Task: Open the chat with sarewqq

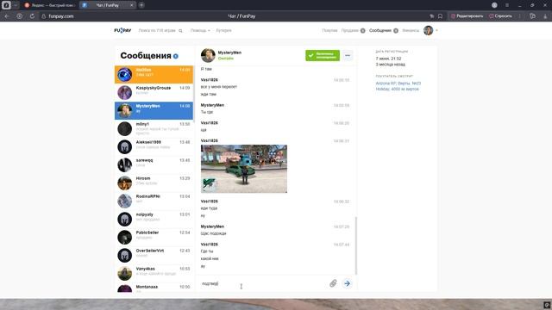Action: pyautogui.click(x=154, y=164)
